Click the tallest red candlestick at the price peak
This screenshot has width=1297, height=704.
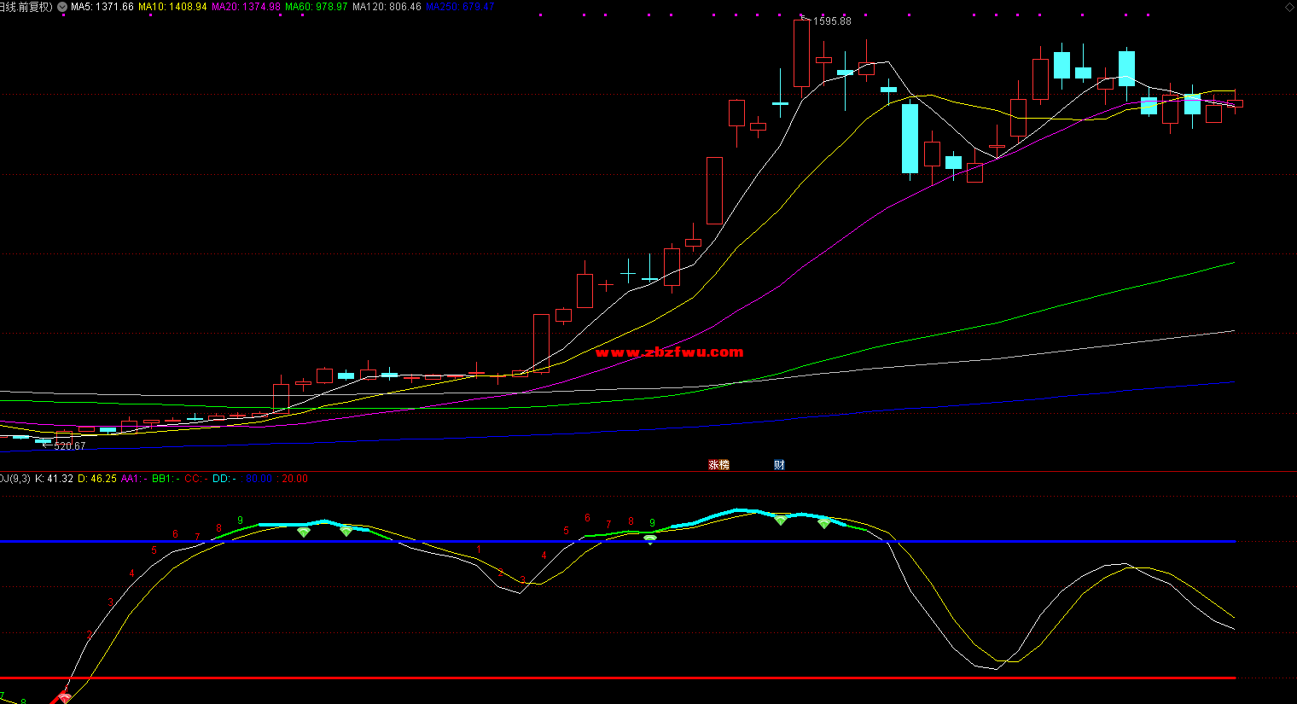coord(801,53)
